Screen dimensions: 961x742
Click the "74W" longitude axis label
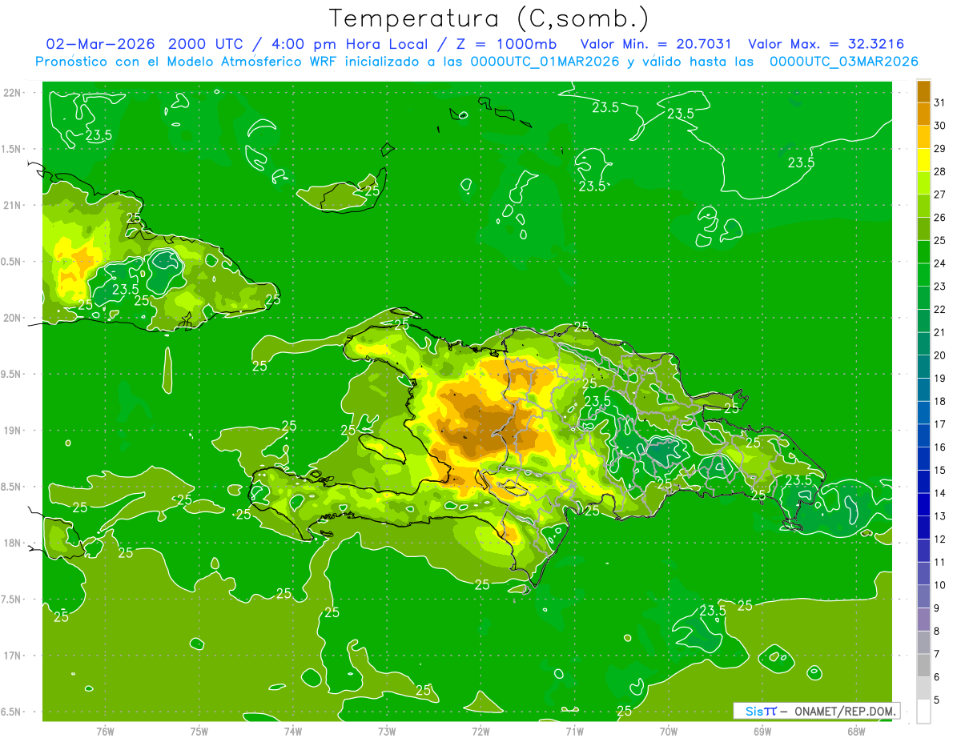293,731
